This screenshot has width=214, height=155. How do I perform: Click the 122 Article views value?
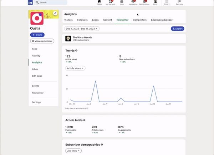(x=68, y=56)
